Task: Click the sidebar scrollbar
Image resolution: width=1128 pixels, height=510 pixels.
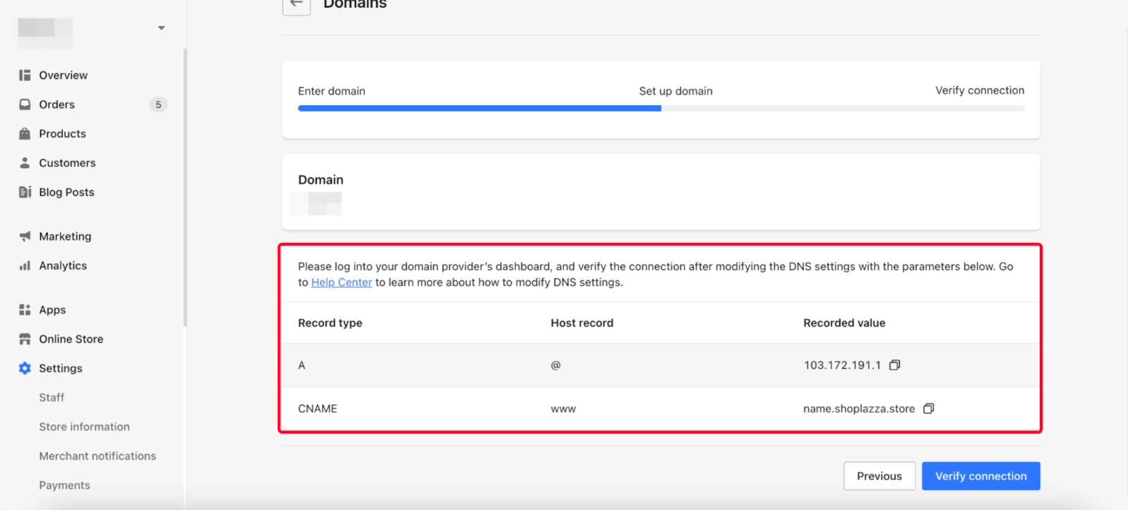Action: 185,187
